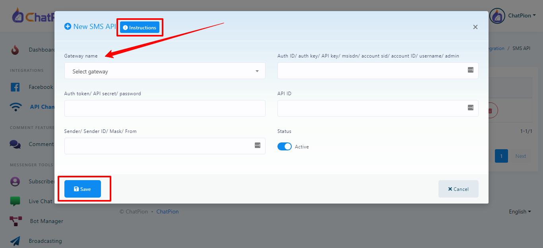Screen dimensions: 543x248
Task: Open the Select gateway dropdown
Action: pyautogui.click(x=165, y=71)
